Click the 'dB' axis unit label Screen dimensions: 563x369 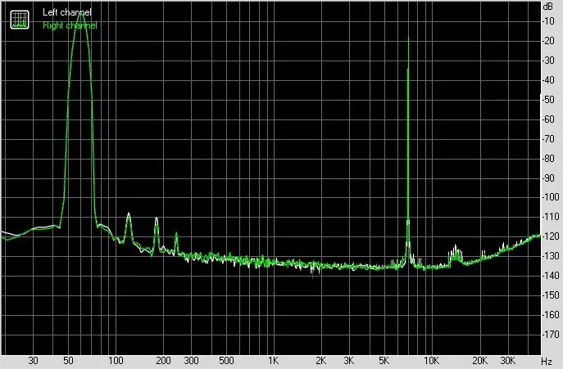tap(548, 7)
